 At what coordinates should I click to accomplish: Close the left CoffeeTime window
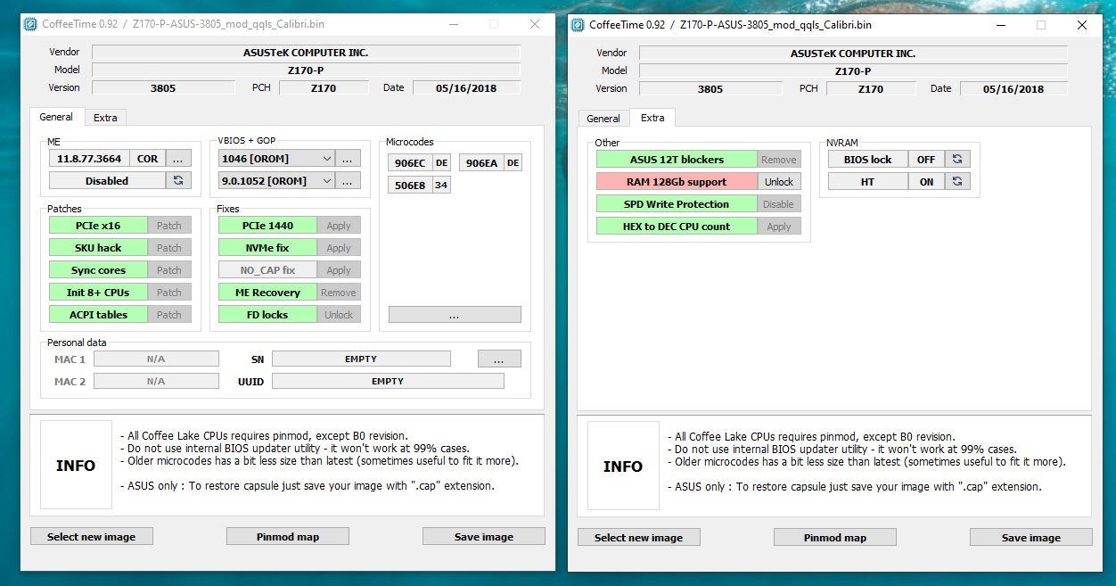(534, 24)
